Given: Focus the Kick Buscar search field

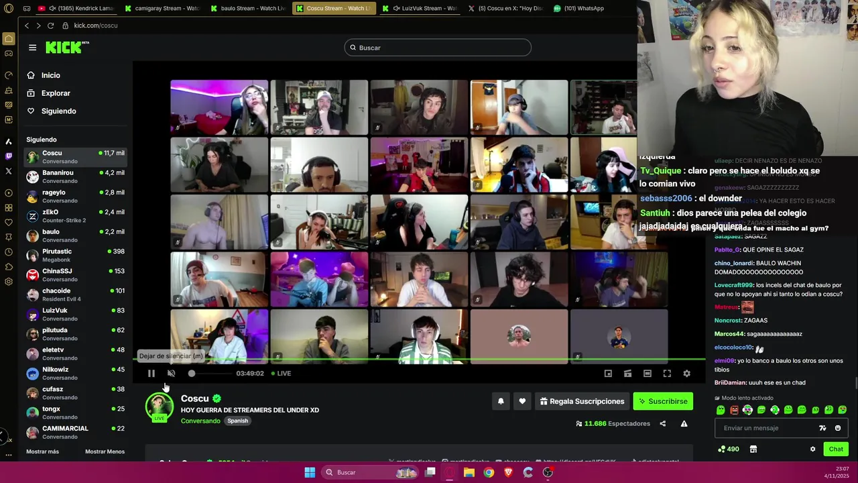Looking at the screenshot, I should [x=438, y=48].
